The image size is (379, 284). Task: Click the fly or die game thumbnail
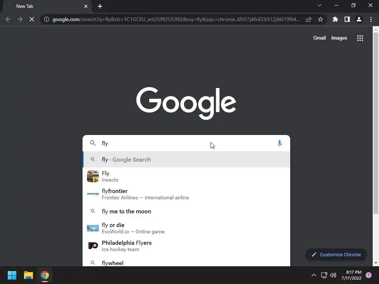pos(93,228)
